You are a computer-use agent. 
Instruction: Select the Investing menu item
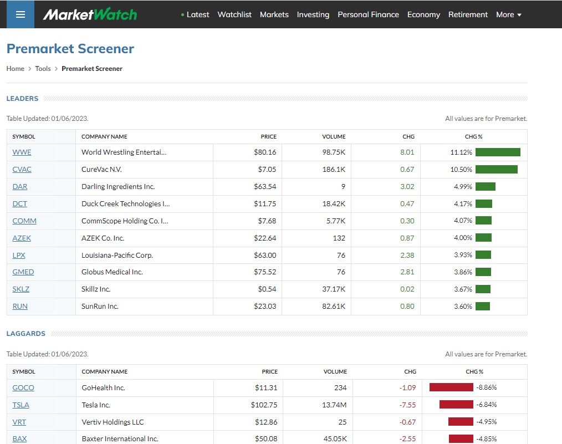[x=313, y=15]
